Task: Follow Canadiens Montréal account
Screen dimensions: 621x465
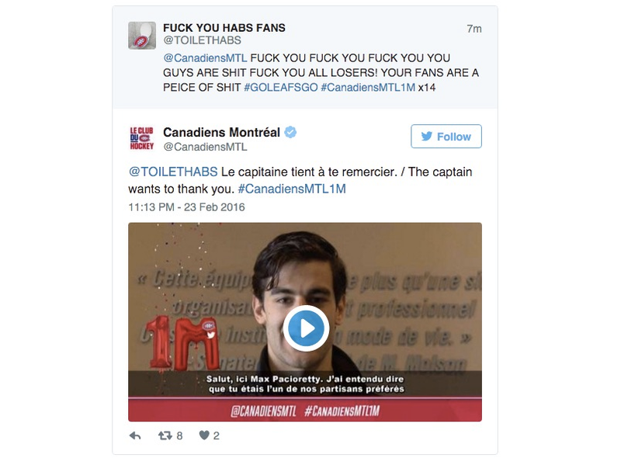Action: [446, 137]
